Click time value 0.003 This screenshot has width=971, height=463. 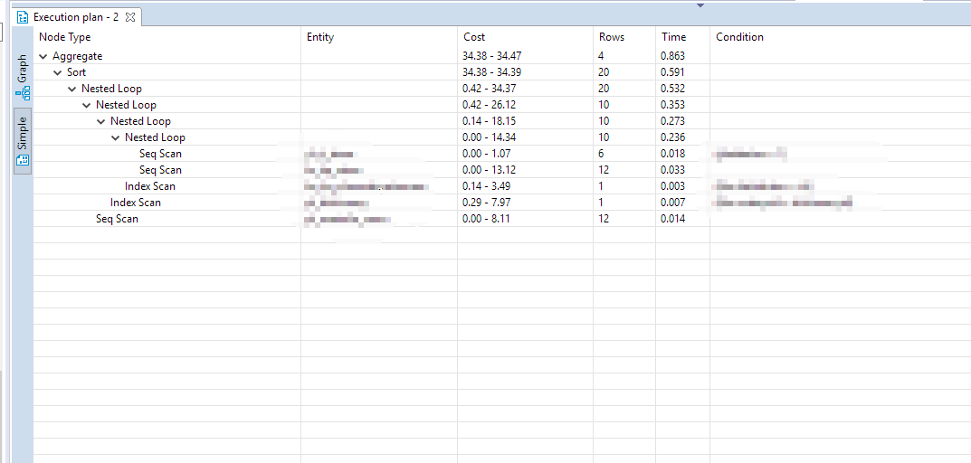point(673,185)
